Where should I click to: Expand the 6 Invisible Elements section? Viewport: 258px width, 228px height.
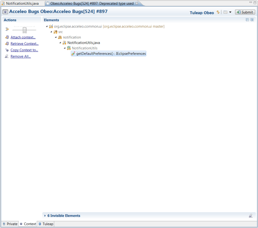pos(45,216)
